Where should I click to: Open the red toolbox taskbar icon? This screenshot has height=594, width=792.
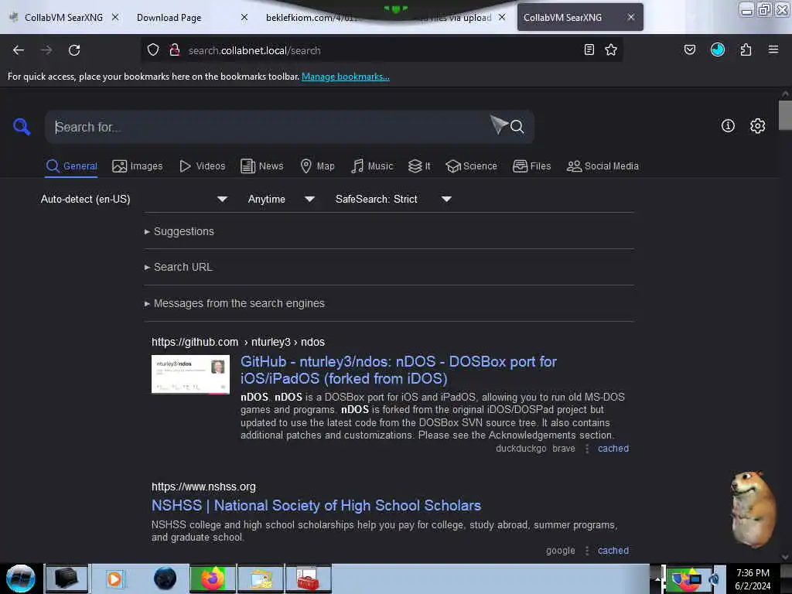(308, 579)
